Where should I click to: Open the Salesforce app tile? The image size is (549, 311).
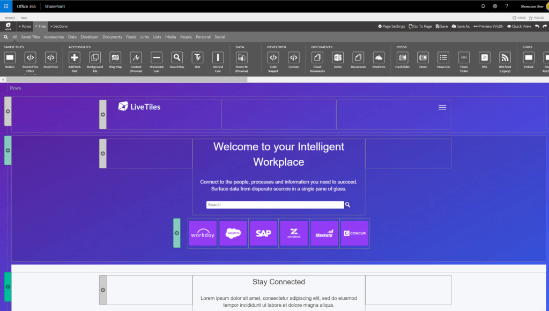pos(233,233)
